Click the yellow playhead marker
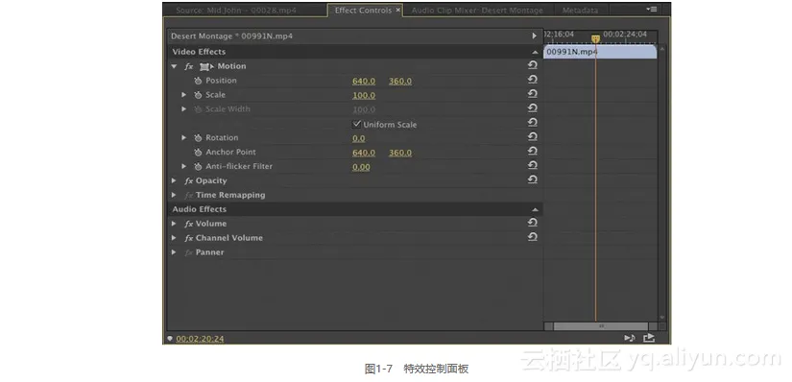Screen dimensions: 792x382 click(595, 38)
